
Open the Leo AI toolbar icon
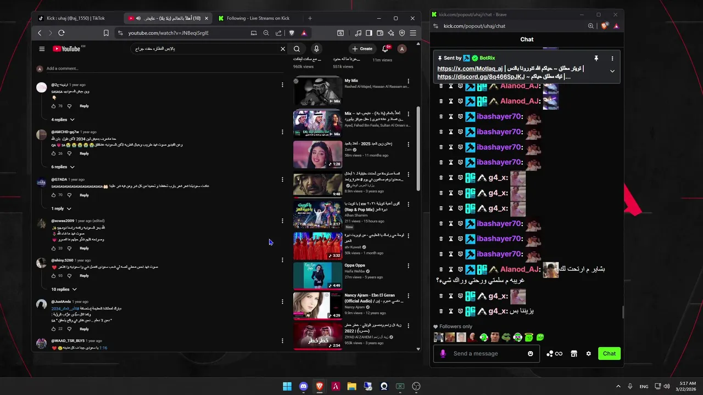[391, 33]
